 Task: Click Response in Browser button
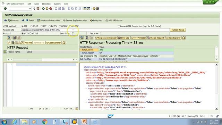[106, 38]
